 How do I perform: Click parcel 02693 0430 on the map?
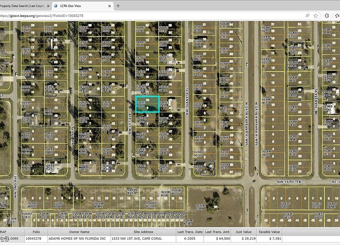click(170, 104)
